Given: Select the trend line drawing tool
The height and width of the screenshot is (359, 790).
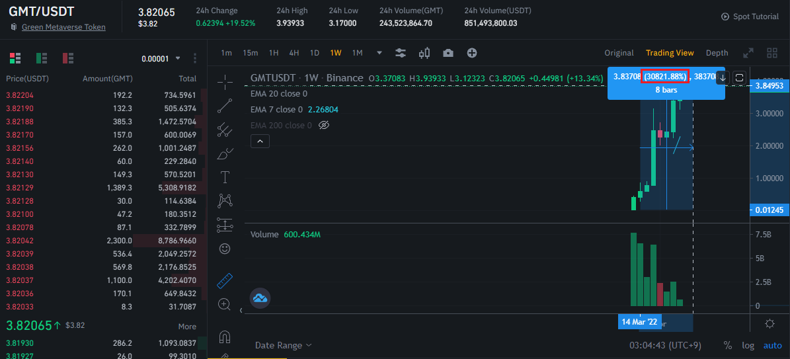Looking at the screenshot, I should [x=225, y=105].
